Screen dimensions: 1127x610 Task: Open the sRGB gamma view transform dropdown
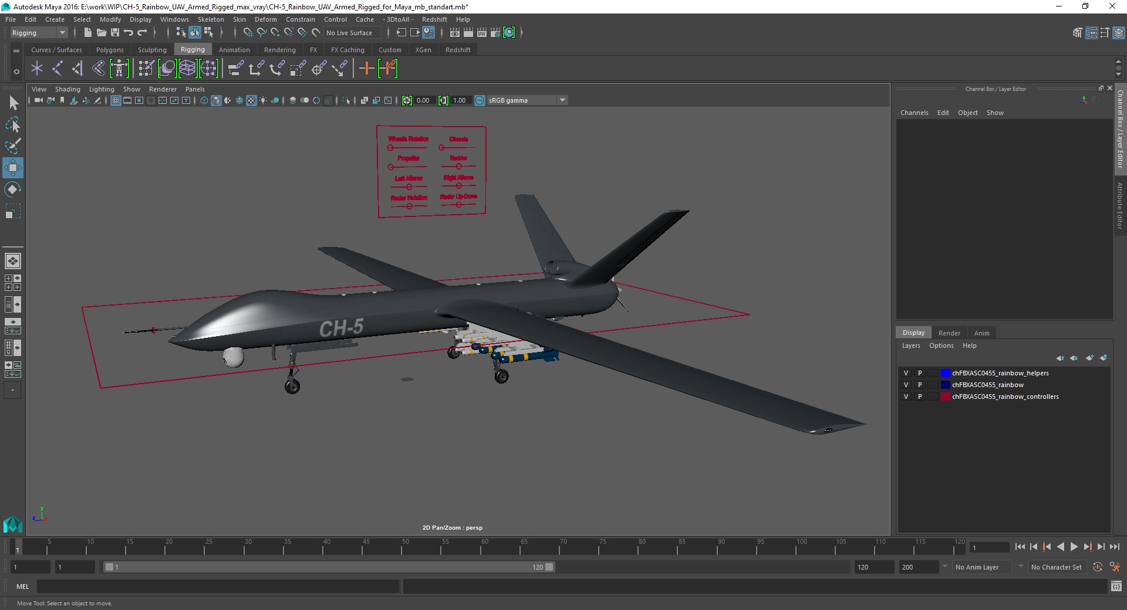click(562, 100)
